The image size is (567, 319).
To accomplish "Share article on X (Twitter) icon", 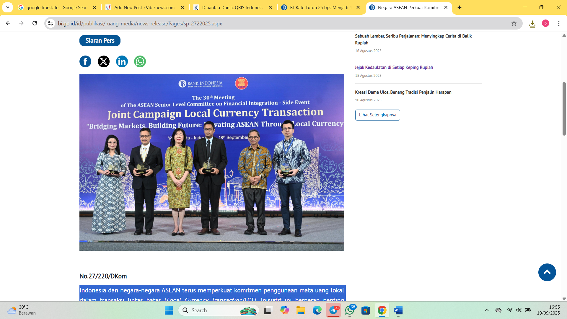I will 104,61.
